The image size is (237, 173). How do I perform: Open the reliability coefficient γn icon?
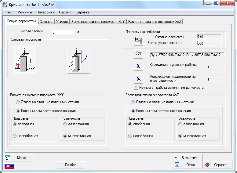coord(138,79)
